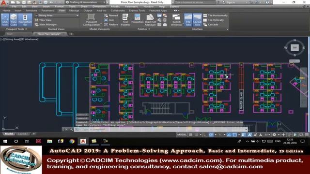Open the Viewport Configuration dropdown
This screenshot has height=174, width=310.
(x=92, y=20)
